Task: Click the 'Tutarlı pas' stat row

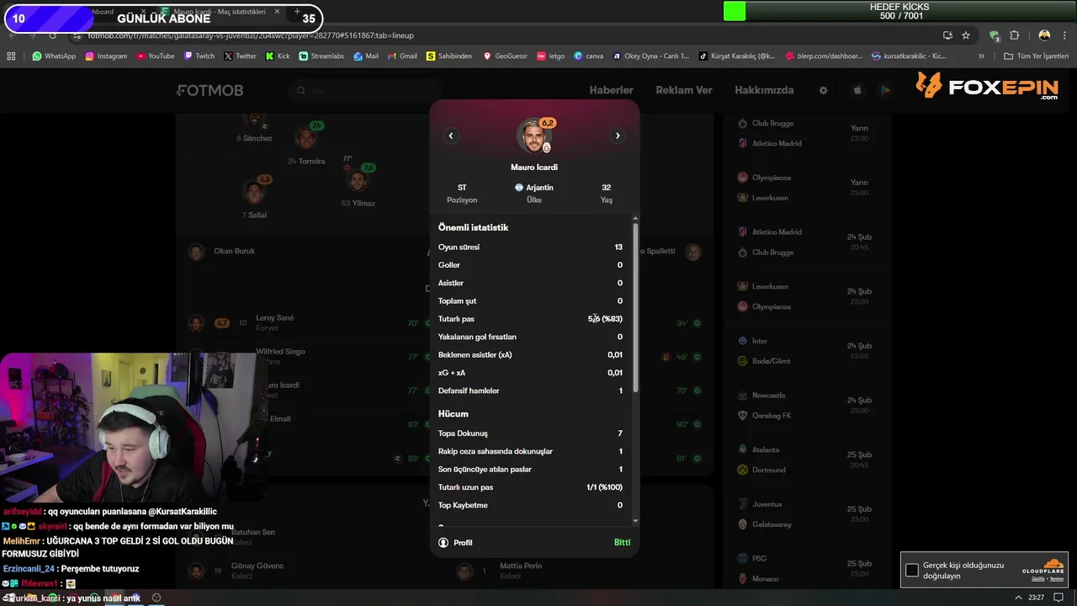Action: coord(530,319)
